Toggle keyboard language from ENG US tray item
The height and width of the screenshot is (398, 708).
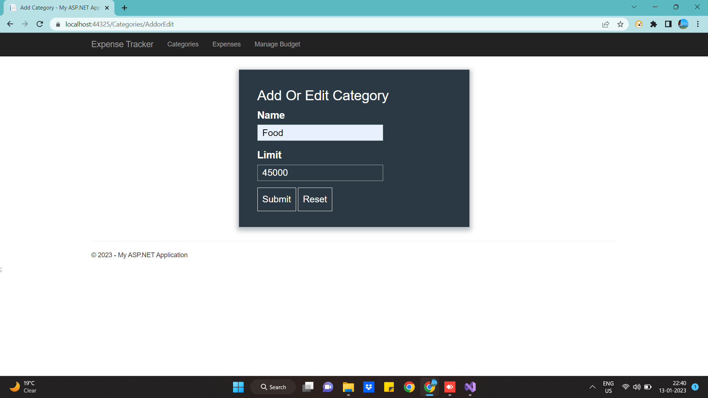tap(608, 387)
